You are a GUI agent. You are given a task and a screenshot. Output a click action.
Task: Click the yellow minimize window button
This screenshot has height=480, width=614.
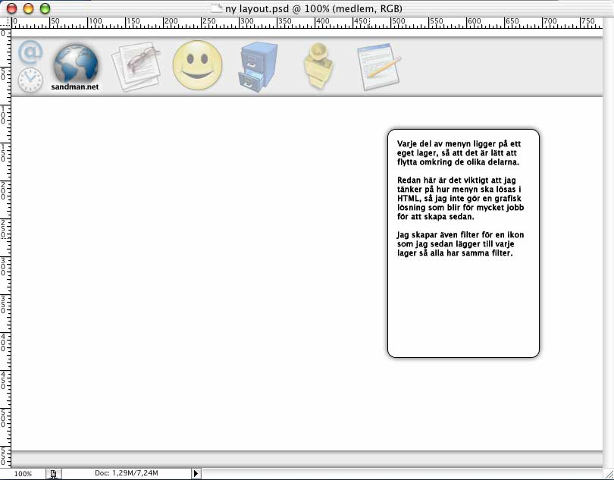[29, 8]
